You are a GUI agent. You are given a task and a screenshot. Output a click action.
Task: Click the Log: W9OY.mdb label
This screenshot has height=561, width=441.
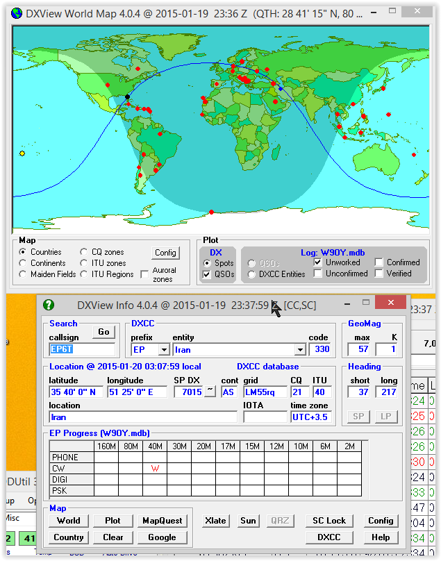point(333,253)
